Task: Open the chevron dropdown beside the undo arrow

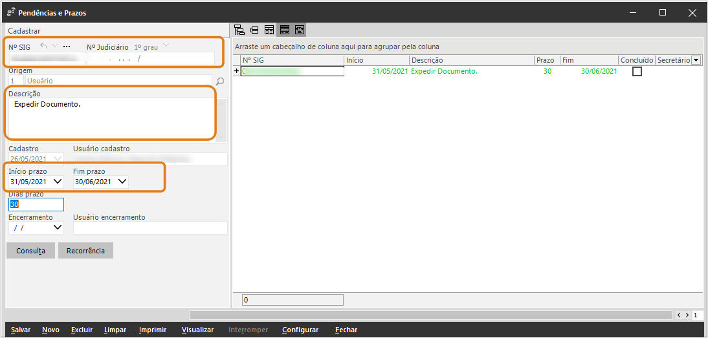Action: click(x=54, y=46)
